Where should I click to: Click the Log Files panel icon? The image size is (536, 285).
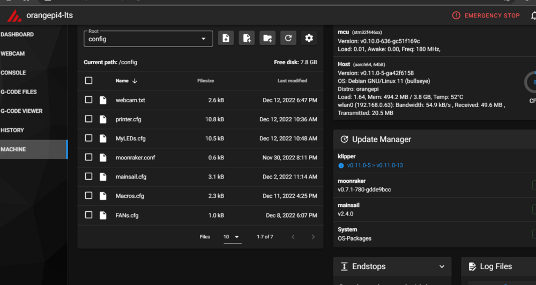click(472, 266)
